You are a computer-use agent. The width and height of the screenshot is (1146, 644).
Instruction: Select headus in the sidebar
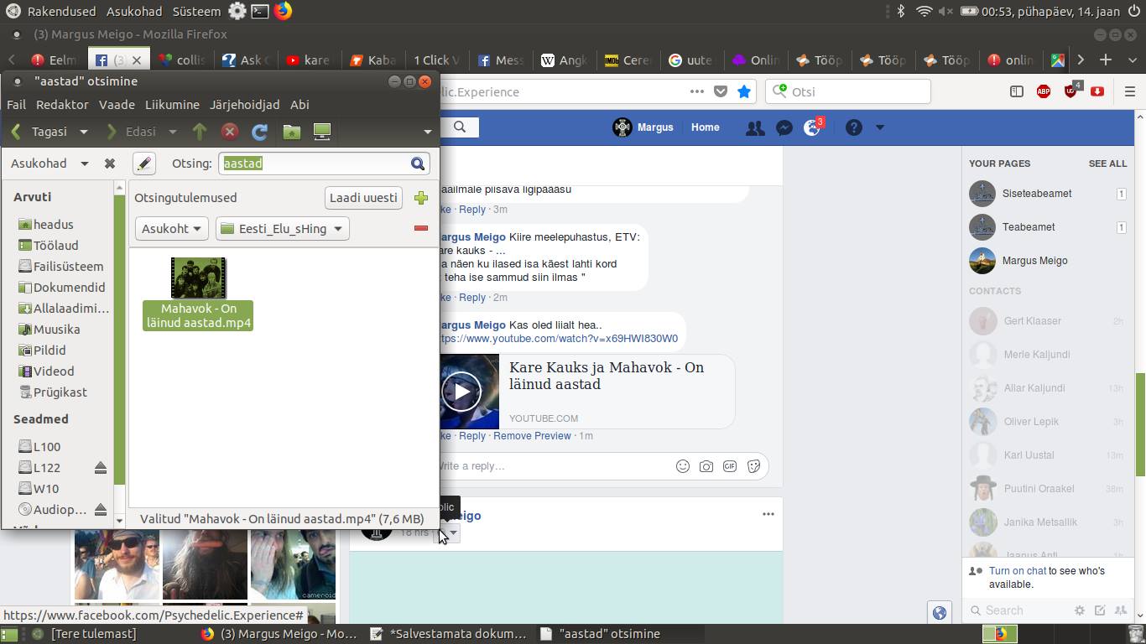click(53, 225)
